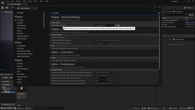Screen dimensions: 195x110
Task: Toggle Enable viewport static mesh instance selection
Action: click(95, 61)
